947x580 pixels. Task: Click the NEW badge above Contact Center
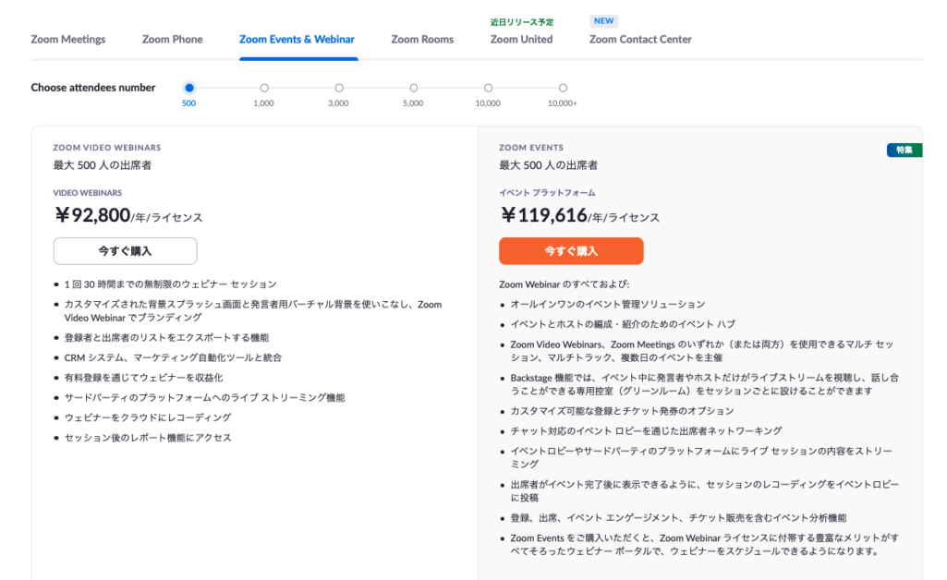[x=603, y=21]
